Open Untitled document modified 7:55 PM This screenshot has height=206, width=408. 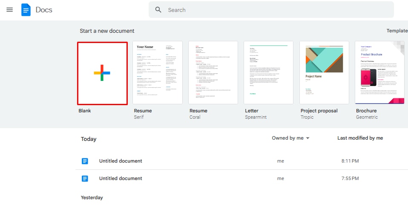click(x=121, y=178)
